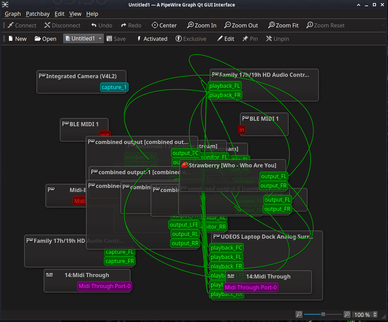Click the Zoom Out toolbar icon

click(x=228, y=25)
